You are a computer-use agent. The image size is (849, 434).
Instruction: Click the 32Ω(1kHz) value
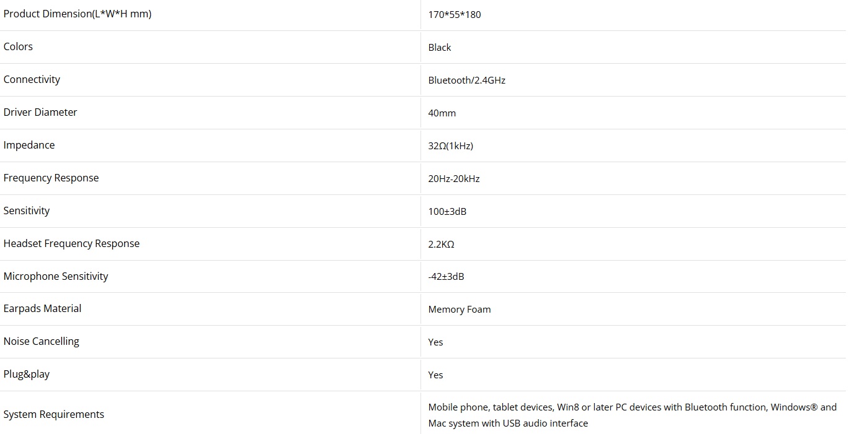point(451,145)
